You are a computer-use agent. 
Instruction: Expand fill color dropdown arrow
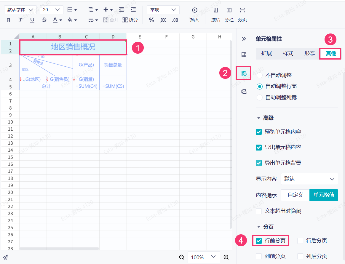pyautogui.click(x=76, y=20)
